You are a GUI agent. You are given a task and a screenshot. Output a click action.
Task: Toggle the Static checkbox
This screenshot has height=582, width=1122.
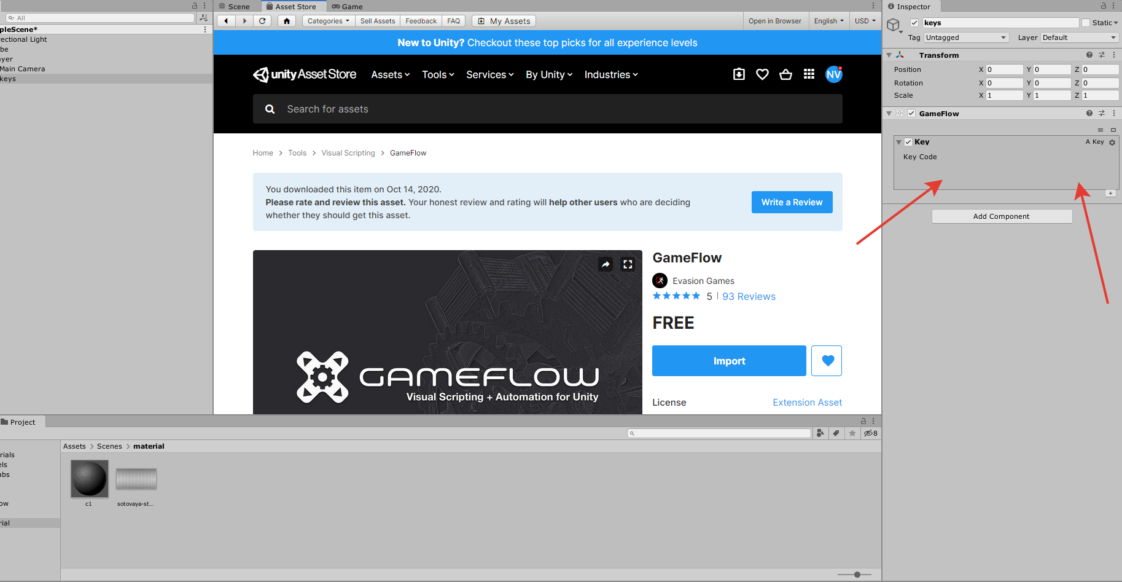(x=1086, y=23)
